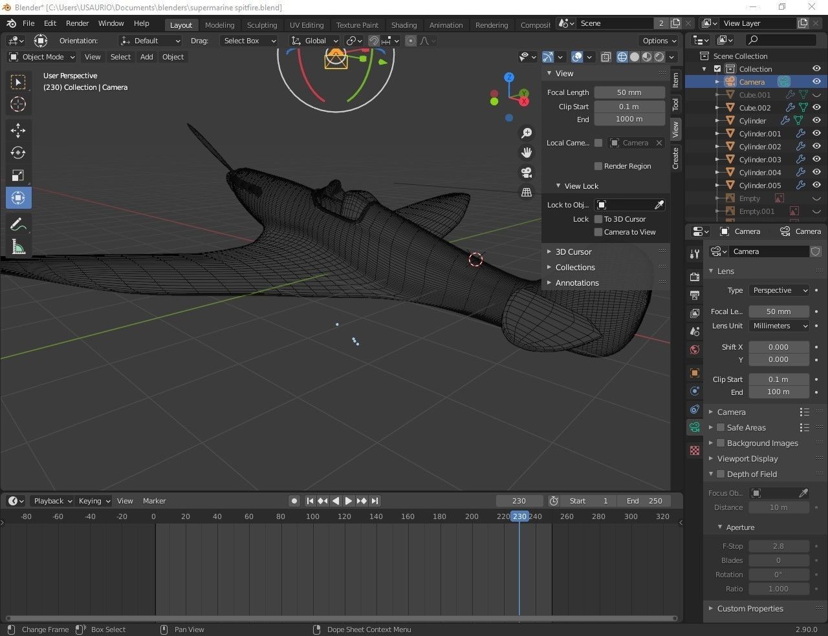Open the lens Type Perspective dropdown
This screenshot has width=828, height=636.
[x=779, y=290]
